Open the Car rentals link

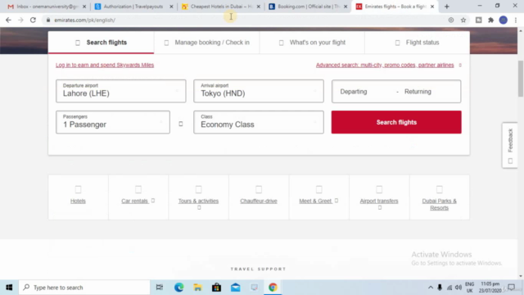pyautogui.click(x=134, y=201)
